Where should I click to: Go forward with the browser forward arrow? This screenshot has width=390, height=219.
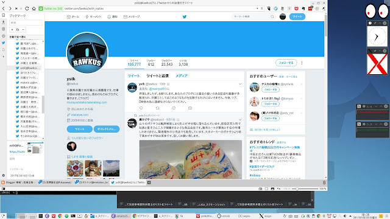[x=10, y=9]
